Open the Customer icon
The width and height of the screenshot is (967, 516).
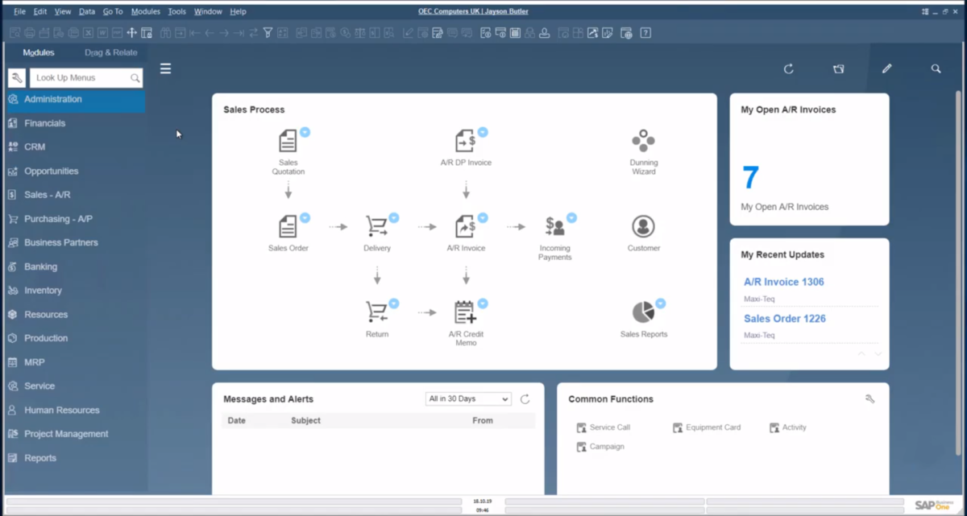coord(643,226)
